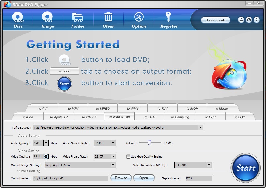Switch to the 'to Apple TV' tab
266x188 pixels.
(59, 117)
